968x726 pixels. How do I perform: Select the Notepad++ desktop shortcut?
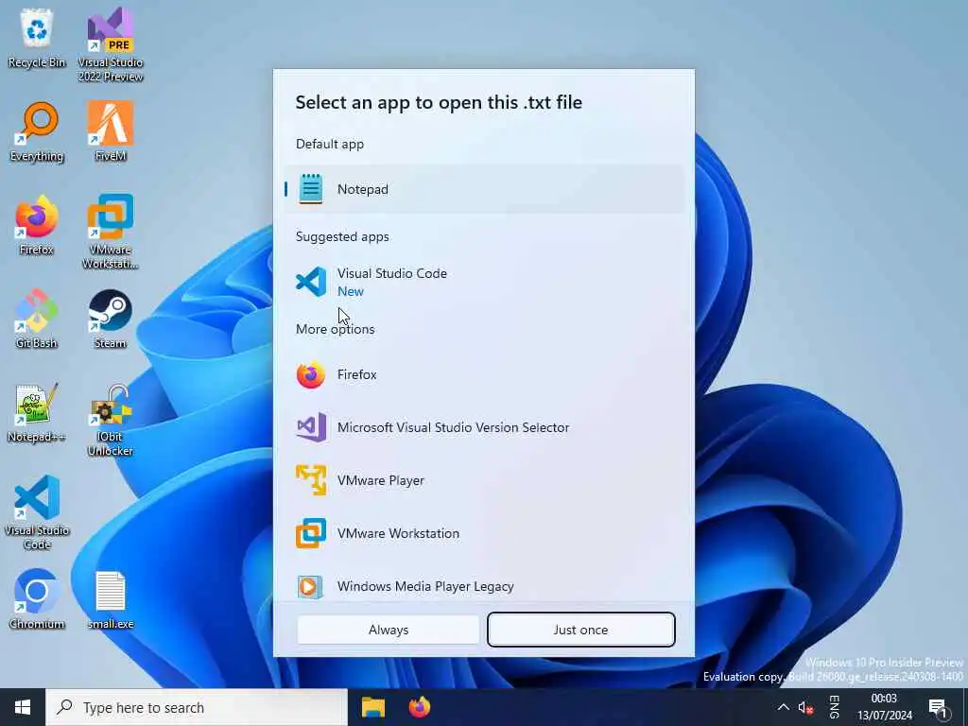tap(37, 412)
